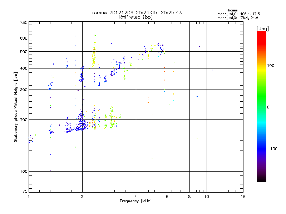Click the x-axis tick label '1'
The width and height of the screenshot is (286, 214).
(29, 197)
